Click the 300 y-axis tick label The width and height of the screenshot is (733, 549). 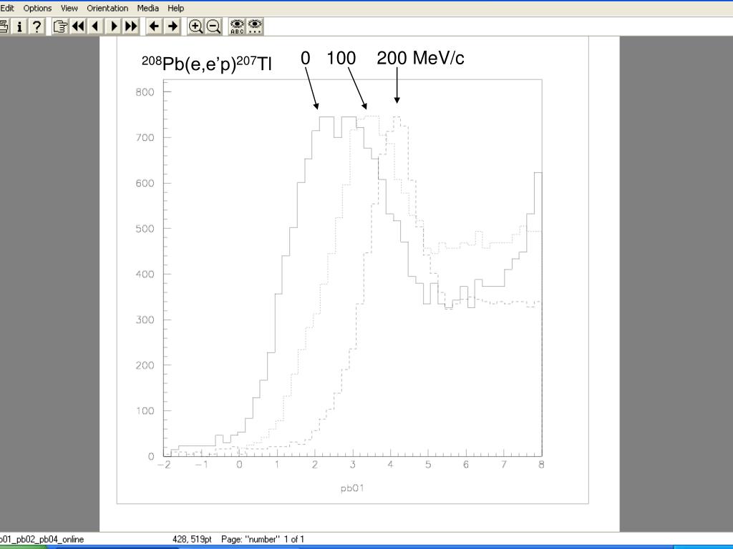145,320
